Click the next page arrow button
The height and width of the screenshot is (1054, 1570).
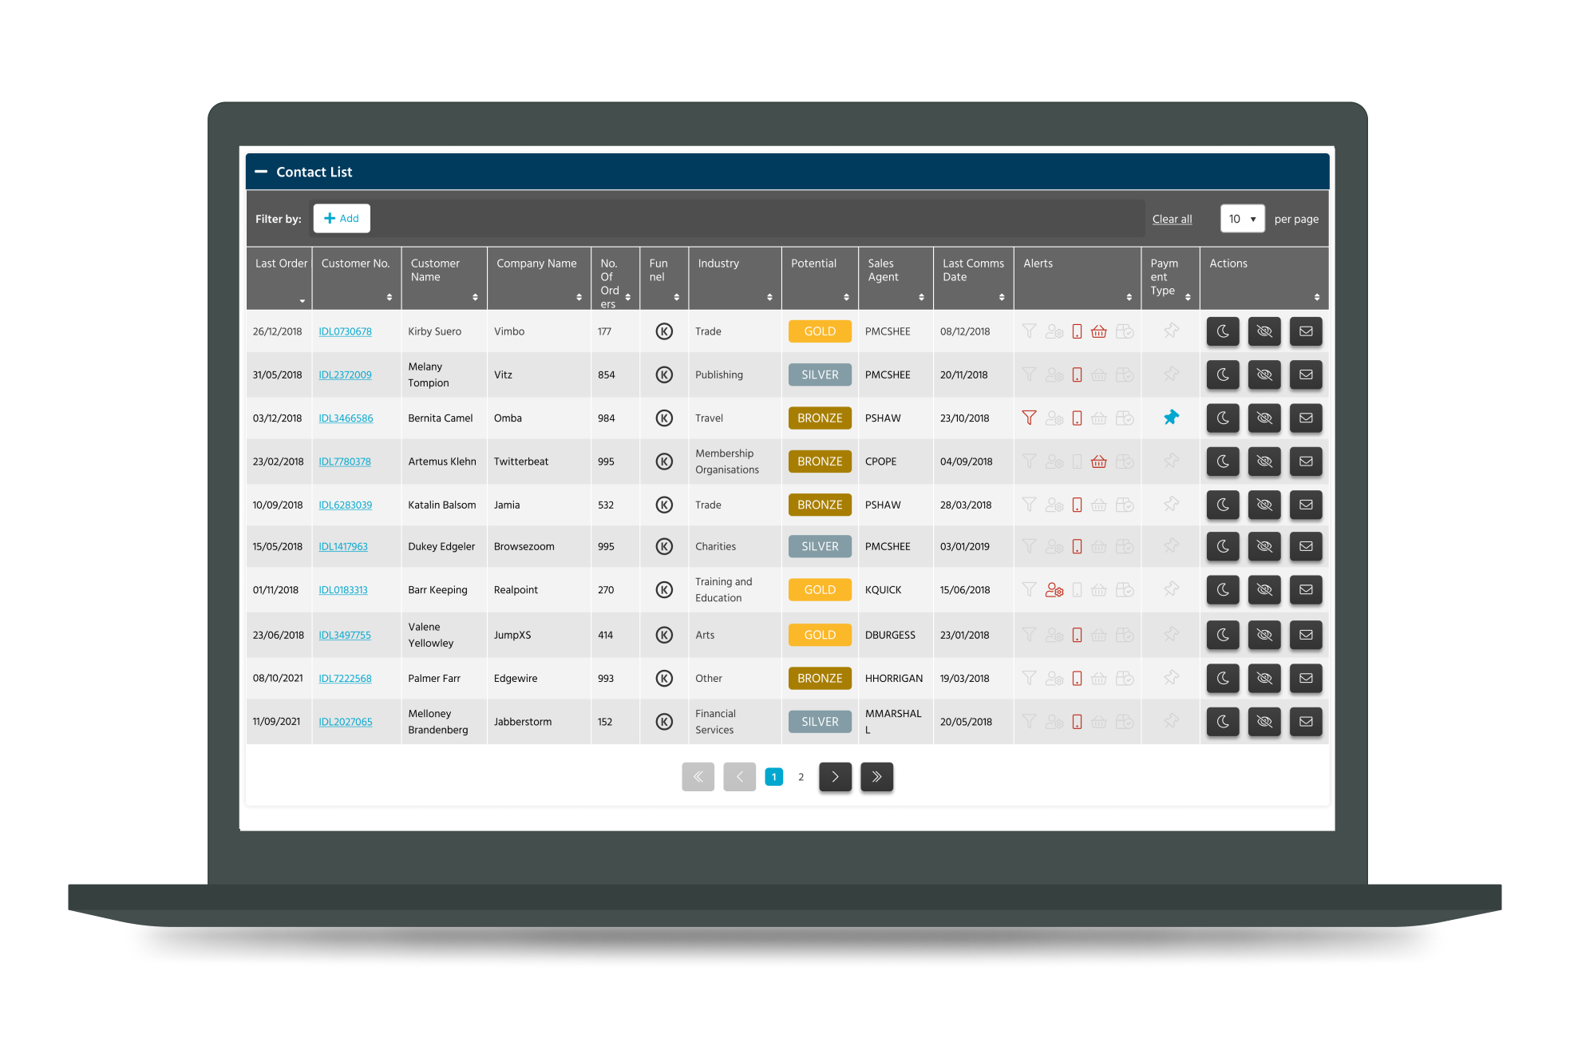point(835,777)
